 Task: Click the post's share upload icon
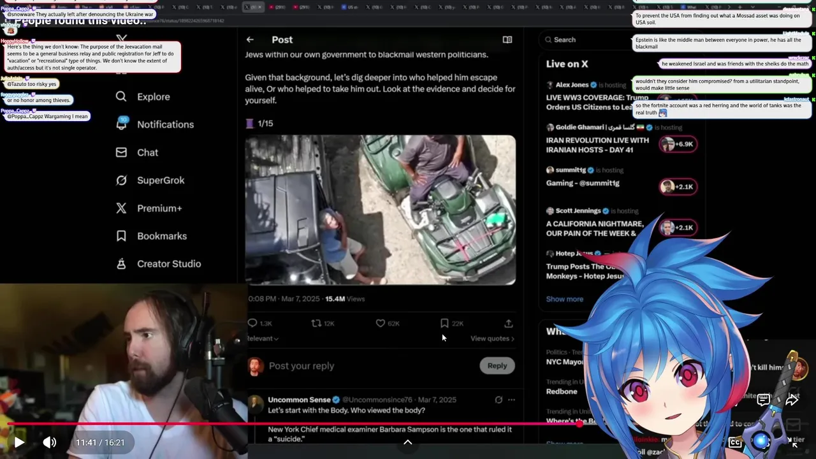click(x=508, y=323)
